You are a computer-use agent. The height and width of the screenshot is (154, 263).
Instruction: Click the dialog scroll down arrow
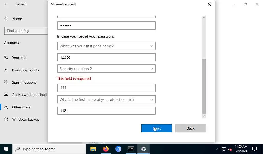pyautogui.click(x=204, y=116)
